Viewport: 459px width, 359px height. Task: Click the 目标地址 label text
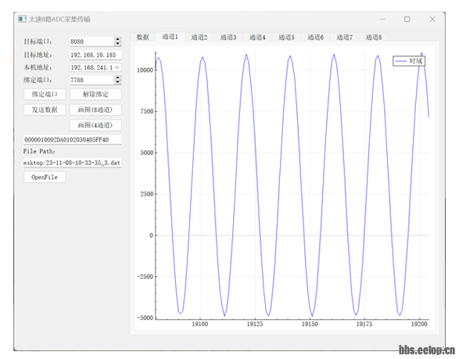click(x=38, y=55)
